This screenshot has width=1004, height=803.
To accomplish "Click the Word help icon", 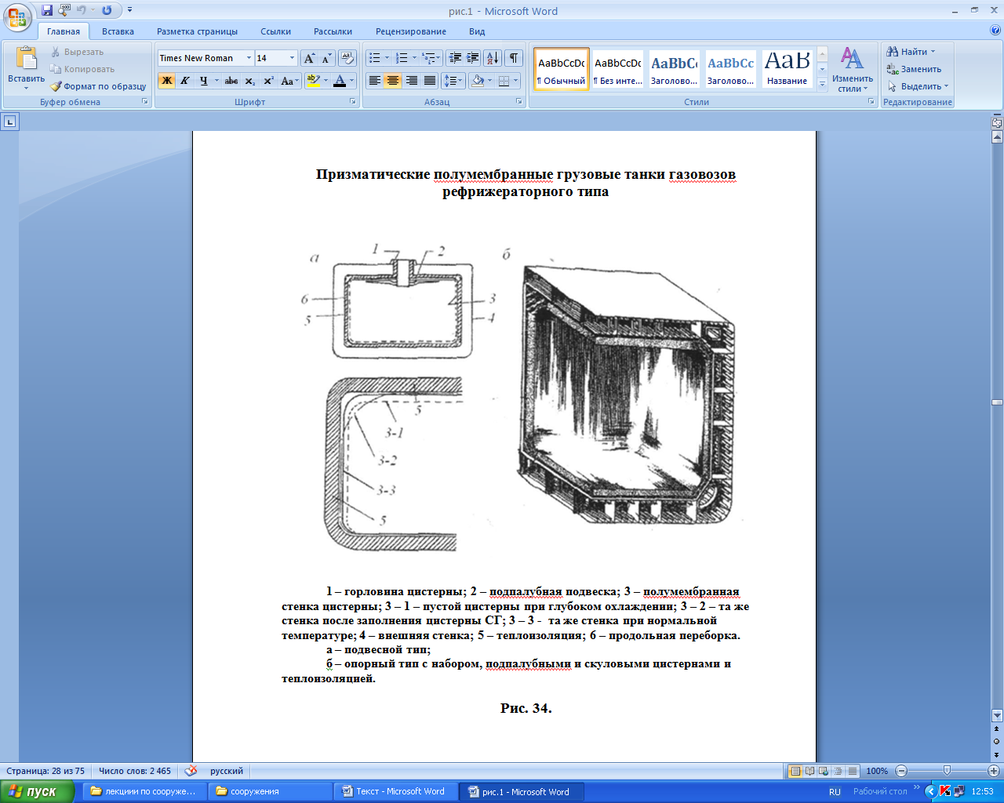I will point(995,31).
